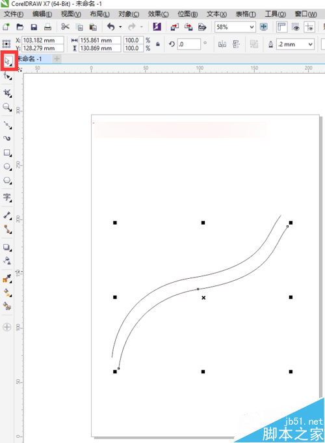Open zoom level 58% dropdown
This screenshot has height=443, width=325.
tap(252, 27)
